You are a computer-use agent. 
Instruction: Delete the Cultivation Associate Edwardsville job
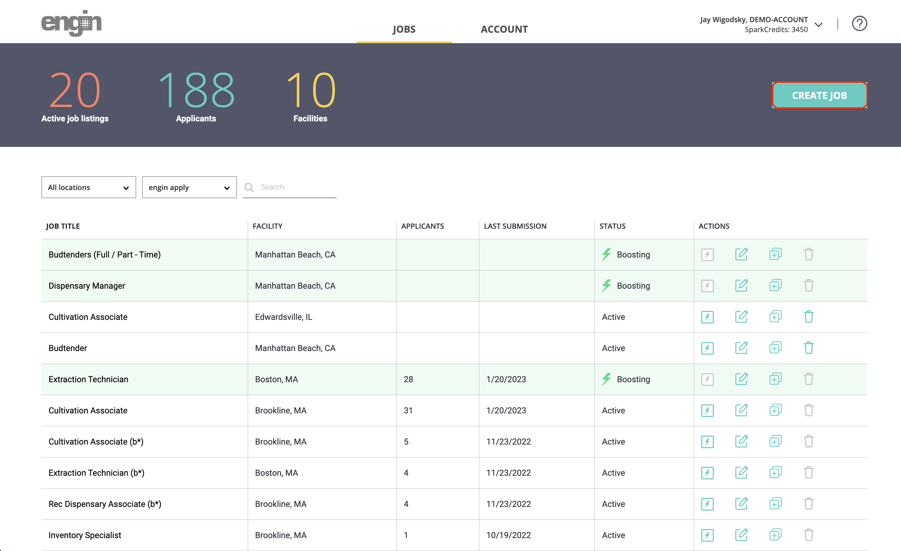pos(809,317)
